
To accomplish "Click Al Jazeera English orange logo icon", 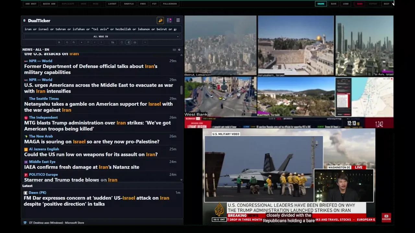I will (26, 149).
